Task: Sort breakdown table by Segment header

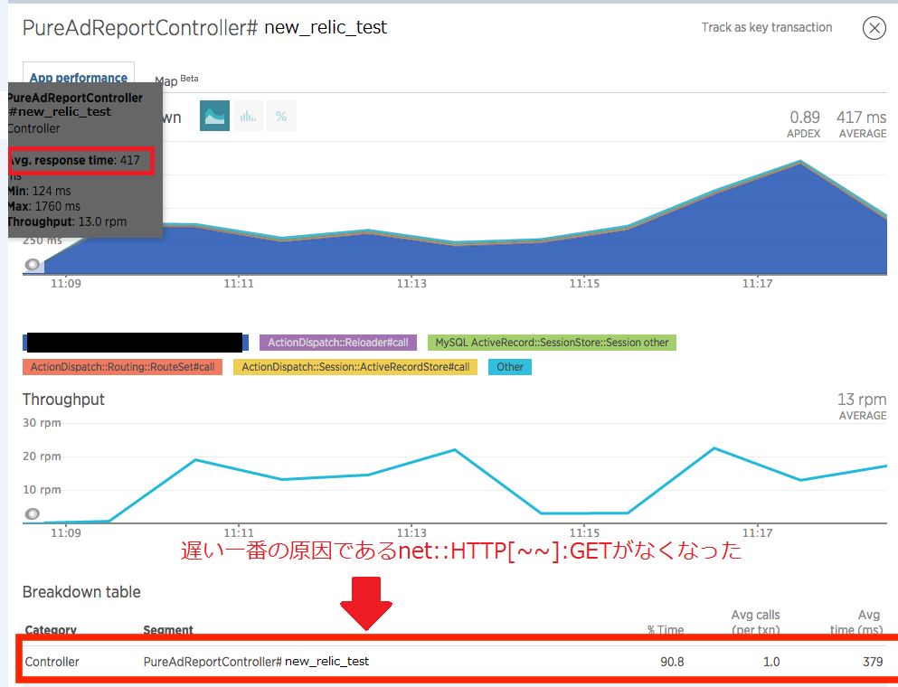Action: coord(168,630)
